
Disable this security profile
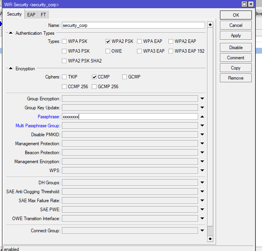pyautogui.click(x=236, y=48)
